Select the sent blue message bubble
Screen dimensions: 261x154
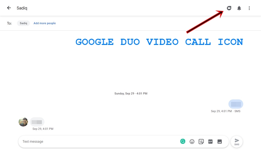(x=236, y=104)
